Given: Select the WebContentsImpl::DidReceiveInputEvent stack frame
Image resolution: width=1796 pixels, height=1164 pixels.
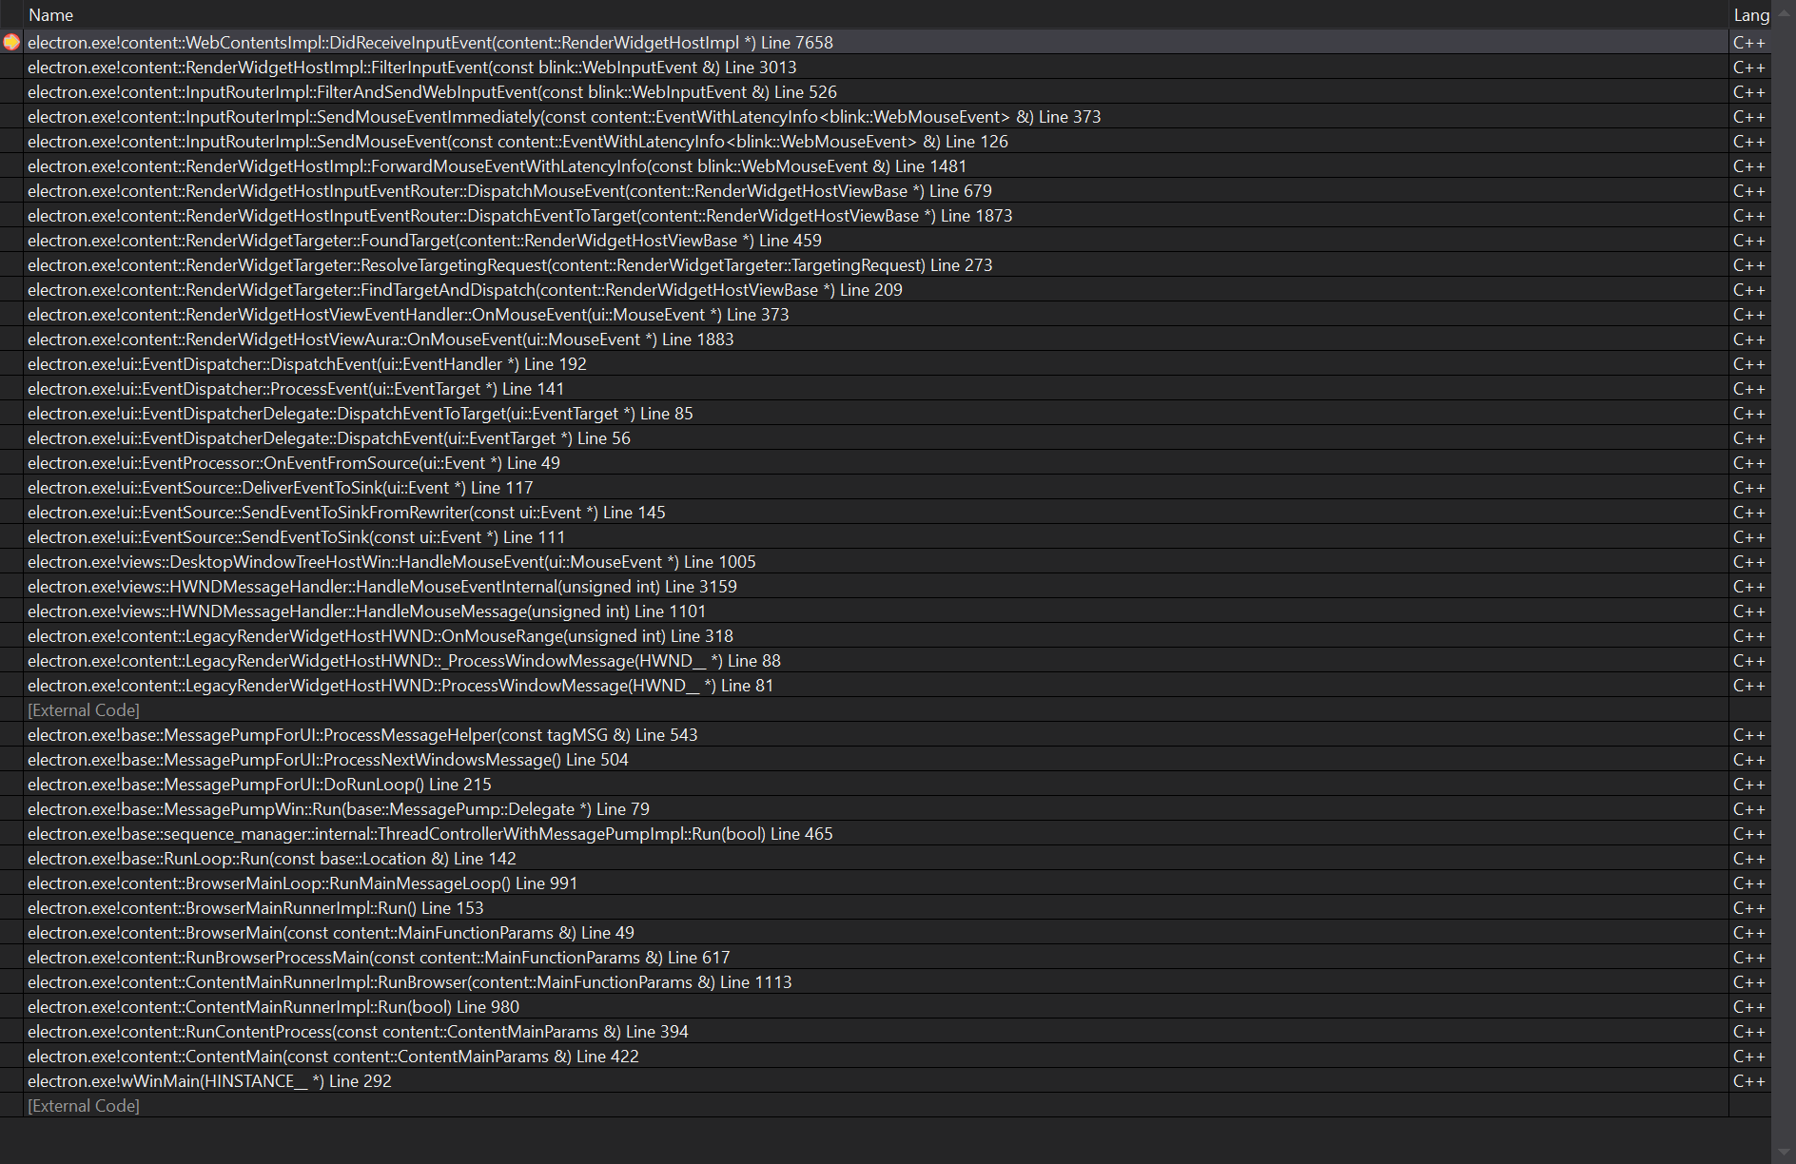Looking at the screenshot, I should click(428, 42).
